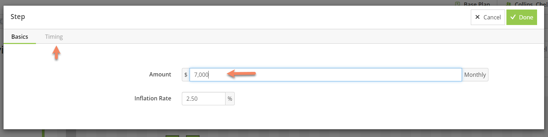Click the Amount field label
This screenshot has height=137, width=548.
160,74
